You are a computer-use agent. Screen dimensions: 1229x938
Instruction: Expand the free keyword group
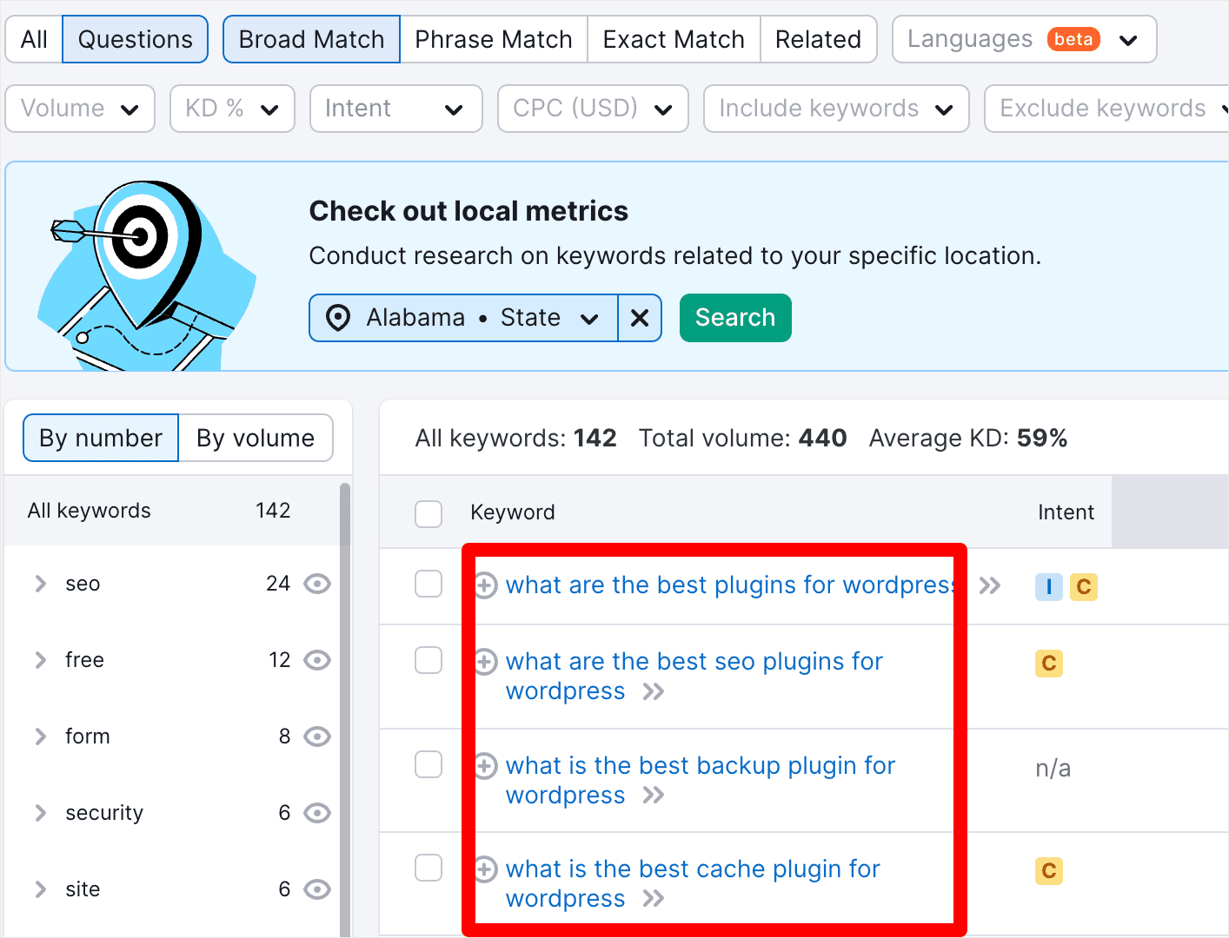pos(40,660)
